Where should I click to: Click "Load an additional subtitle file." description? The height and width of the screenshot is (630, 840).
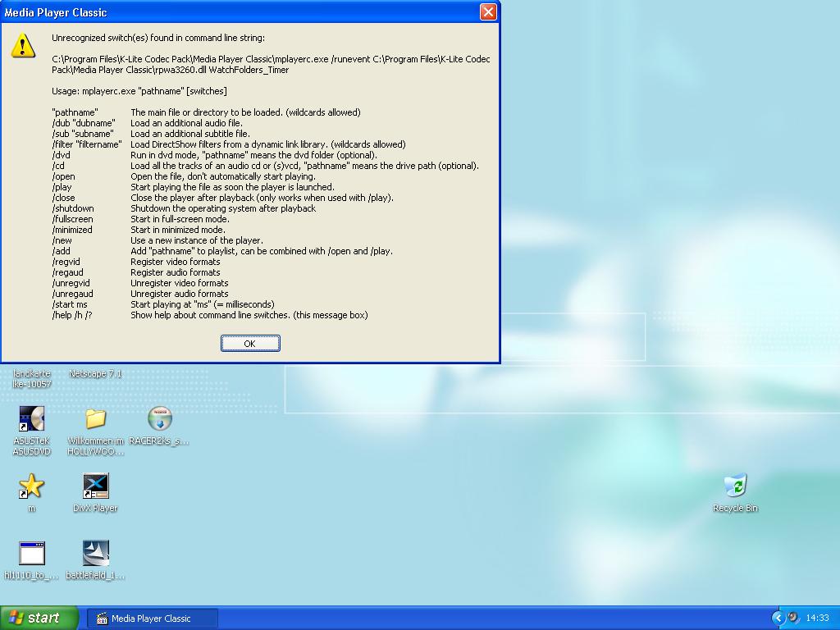click(190, 134)
